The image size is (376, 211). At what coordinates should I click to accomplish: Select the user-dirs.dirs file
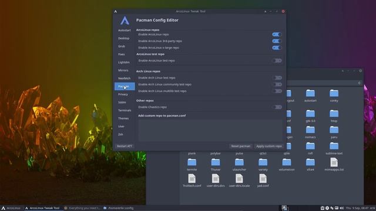pos(216,181)
